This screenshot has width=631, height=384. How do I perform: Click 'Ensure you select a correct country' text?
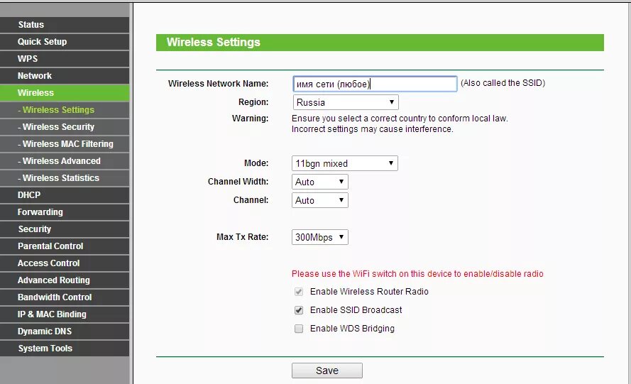pos(400,119)
